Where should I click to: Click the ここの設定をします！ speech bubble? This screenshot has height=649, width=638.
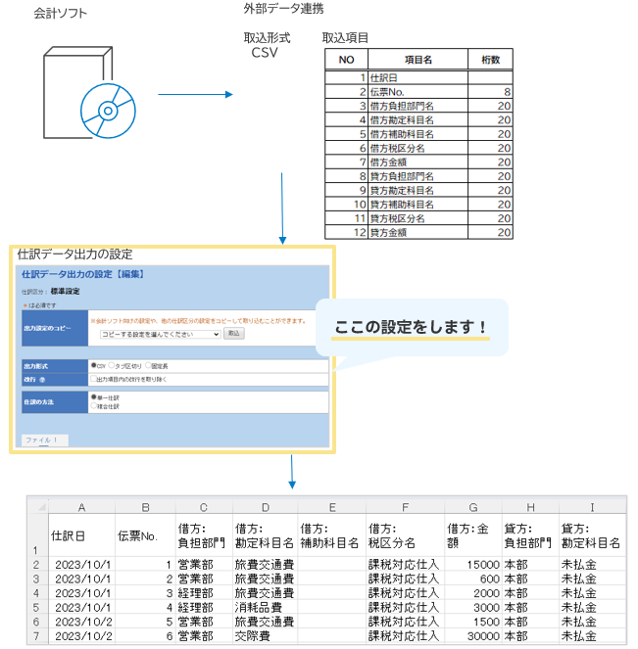[x=410, y=326]
